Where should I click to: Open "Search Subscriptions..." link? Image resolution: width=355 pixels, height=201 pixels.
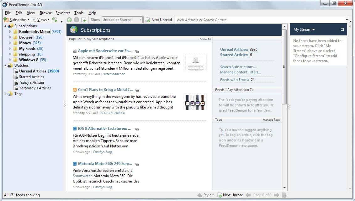(238, 67)
